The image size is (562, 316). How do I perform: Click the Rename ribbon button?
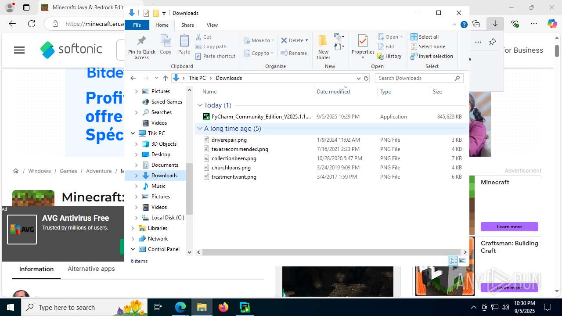294,53
